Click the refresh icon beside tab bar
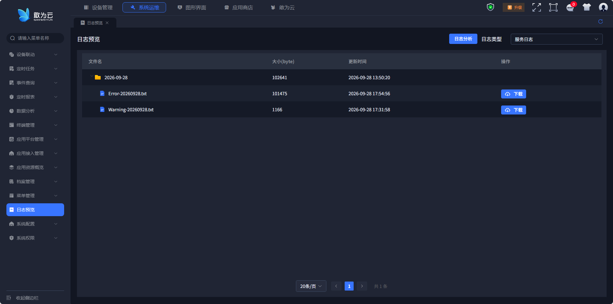Screen dimensions: 613x304 [x=600, y=21]
